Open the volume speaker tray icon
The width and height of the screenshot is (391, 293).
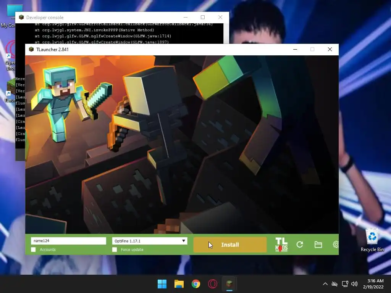click(354, 284)
